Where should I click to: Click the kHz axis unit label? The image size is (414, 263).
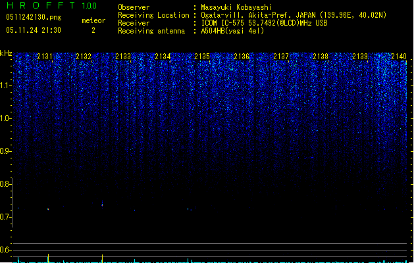coord(6,53)
